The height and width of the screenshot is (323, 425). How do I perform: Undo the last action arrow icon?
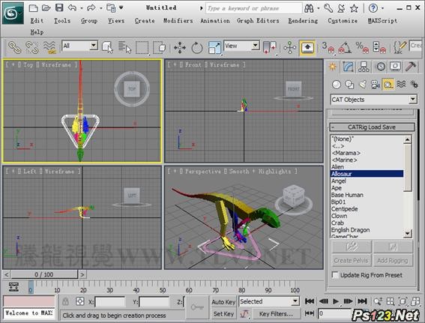72,7
